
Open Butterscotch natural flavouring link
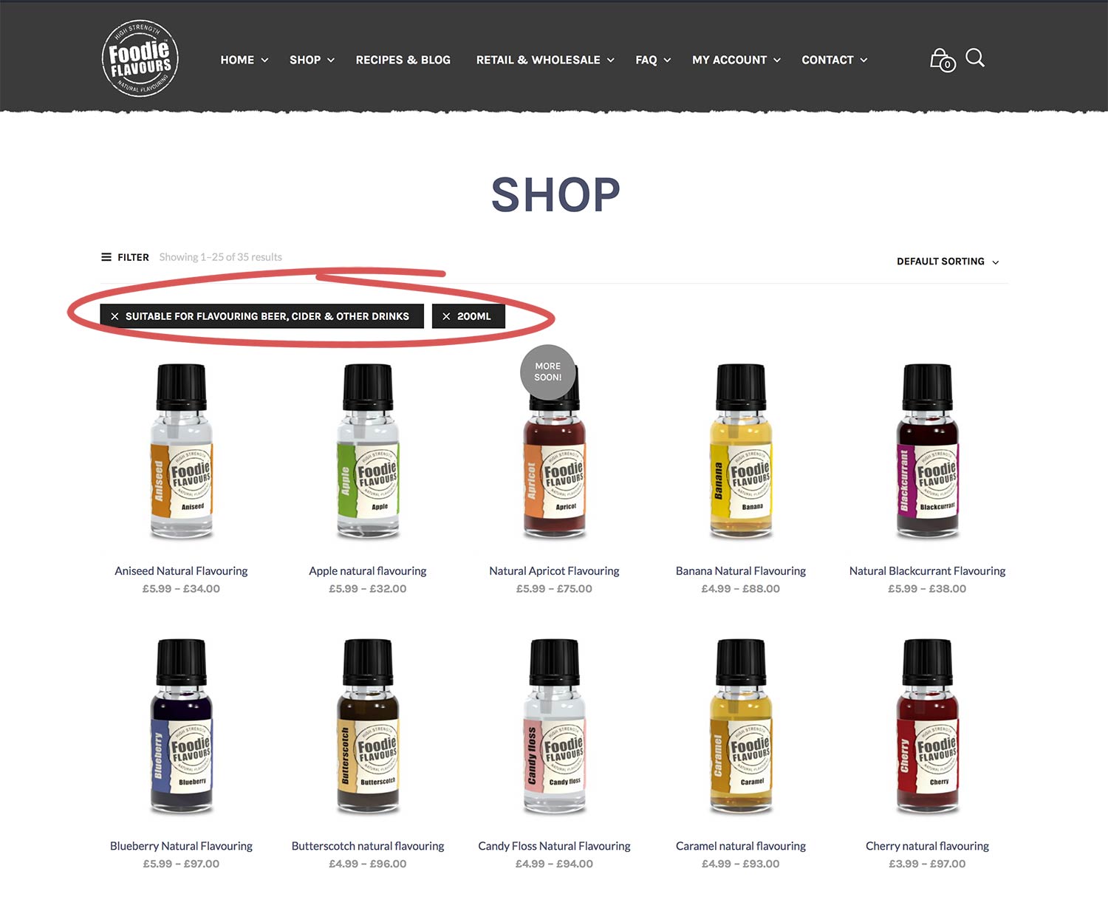pos(368,846)
